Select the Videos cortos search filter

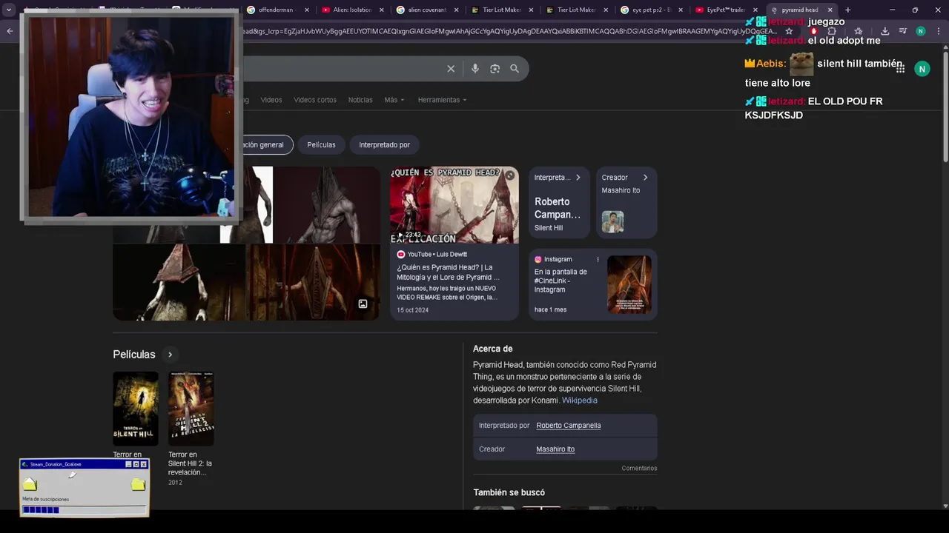coord(315,100)
